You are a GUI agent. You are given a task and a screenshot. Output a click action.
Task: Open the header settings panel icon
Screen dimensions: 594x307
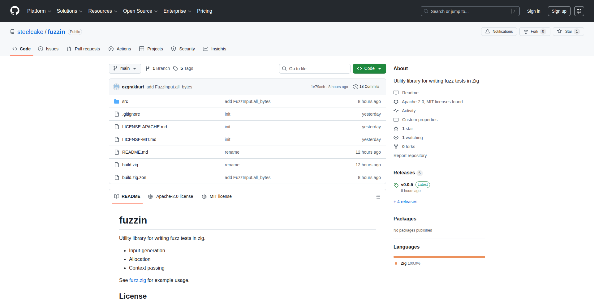(579, 11)
